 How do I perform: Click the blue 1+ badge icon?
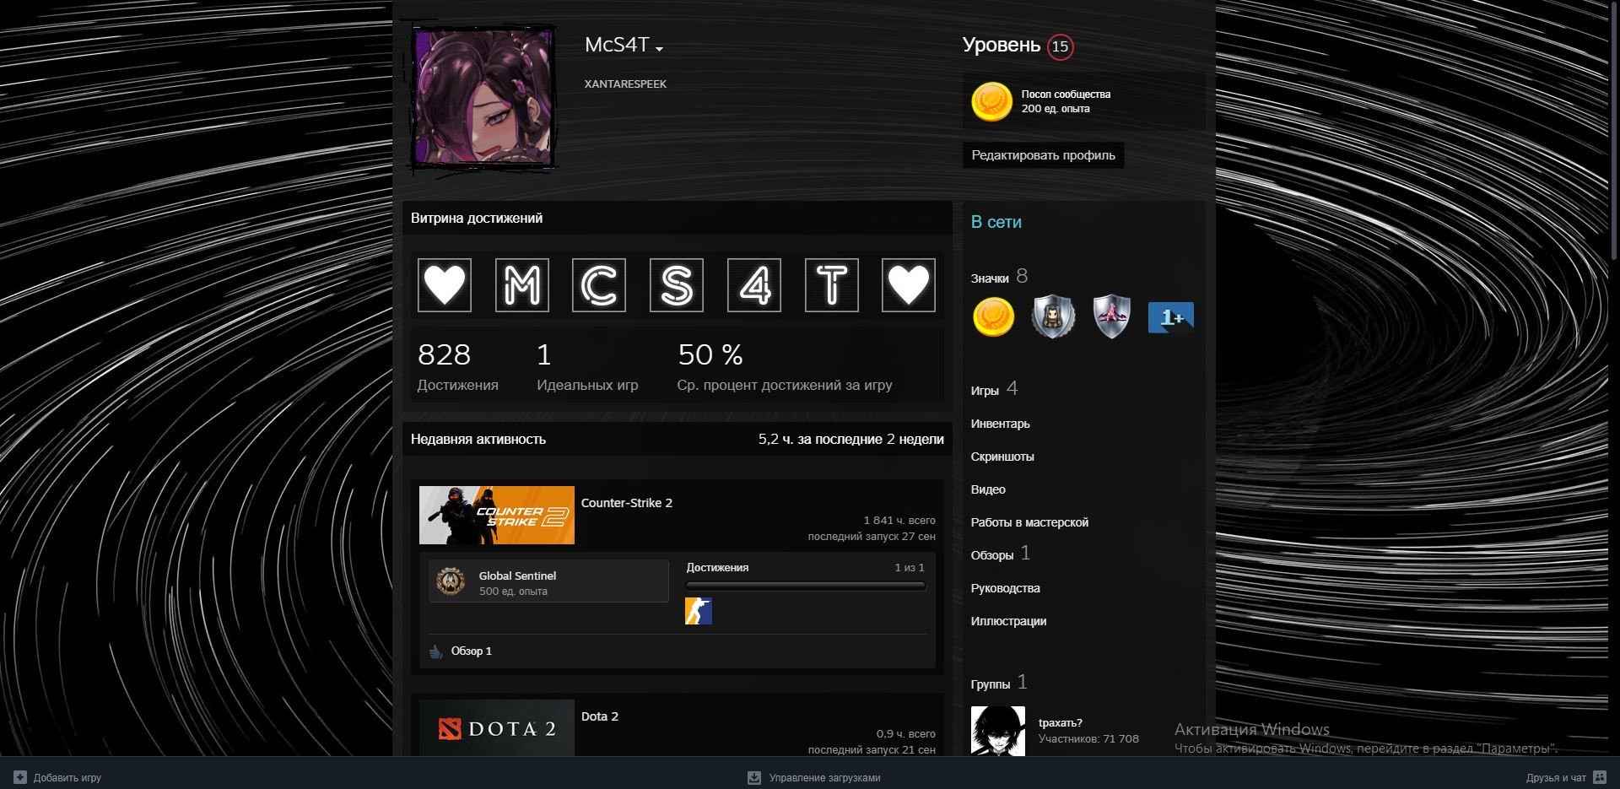[x=1171, y=317]
